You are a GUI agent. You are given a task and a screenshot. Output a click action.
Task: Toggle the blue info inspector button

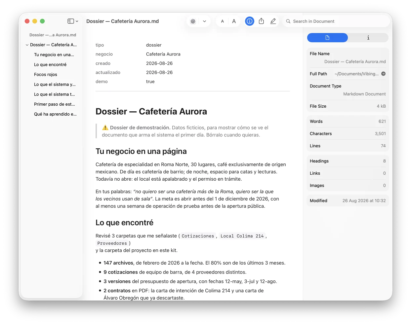tap(250, 21)
